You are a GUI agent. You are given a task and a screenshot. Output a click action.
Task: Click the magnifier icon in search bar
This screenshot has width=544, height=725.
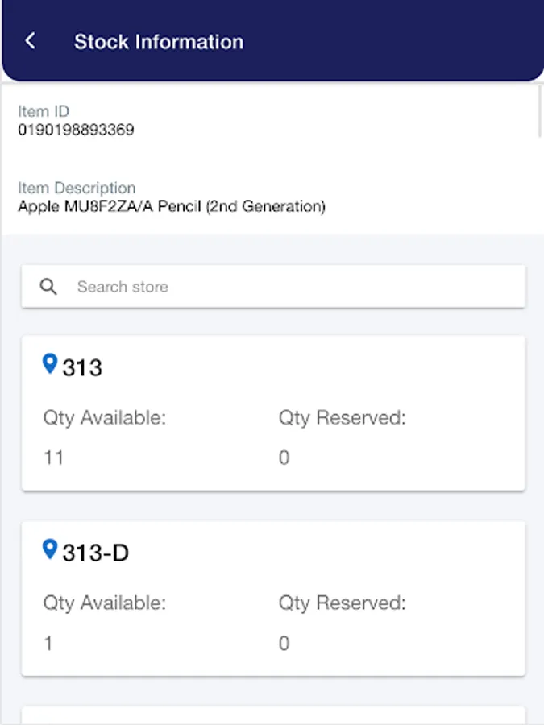48,287
